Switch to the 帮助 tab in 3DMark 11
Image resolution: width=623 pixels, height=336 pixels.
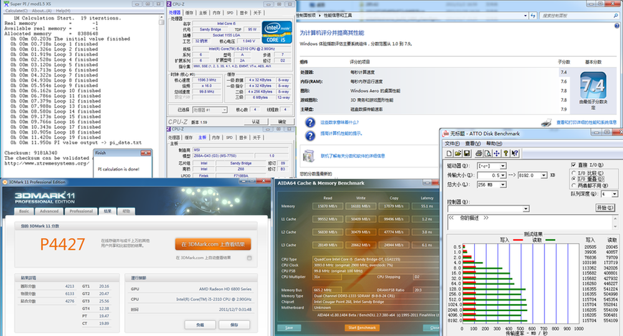point(126,211)
